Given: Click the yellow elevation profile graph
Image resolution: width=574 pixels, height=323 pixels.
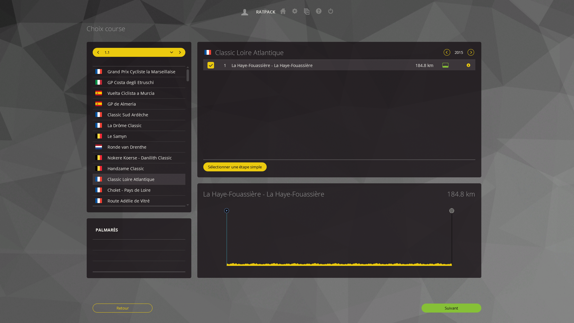Looking at the screenshot, I should (x=339, y=264).
